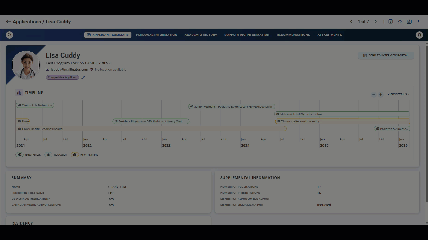Open the applicant notes clipboard icon

(409, 21)
